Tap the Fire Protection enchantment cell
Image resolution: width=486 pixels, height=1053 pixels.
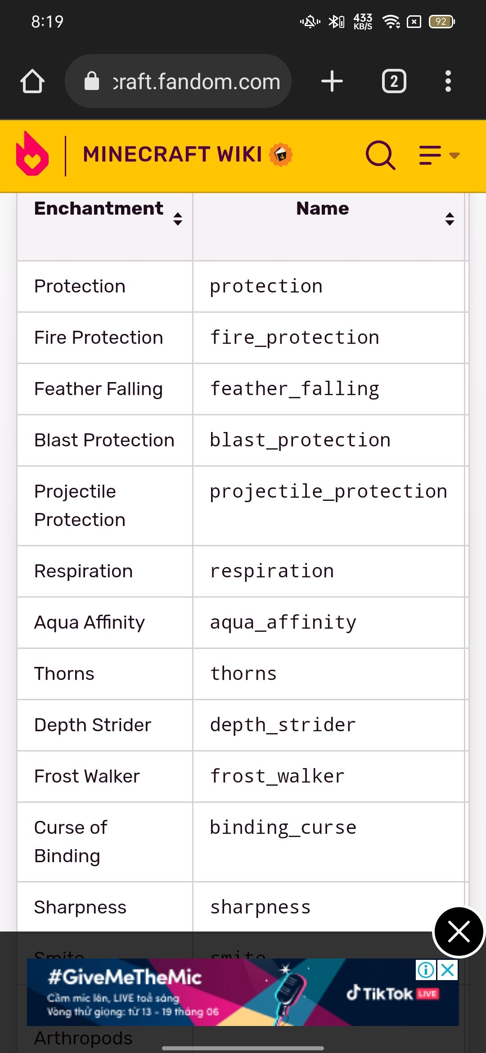coord(99,337)
